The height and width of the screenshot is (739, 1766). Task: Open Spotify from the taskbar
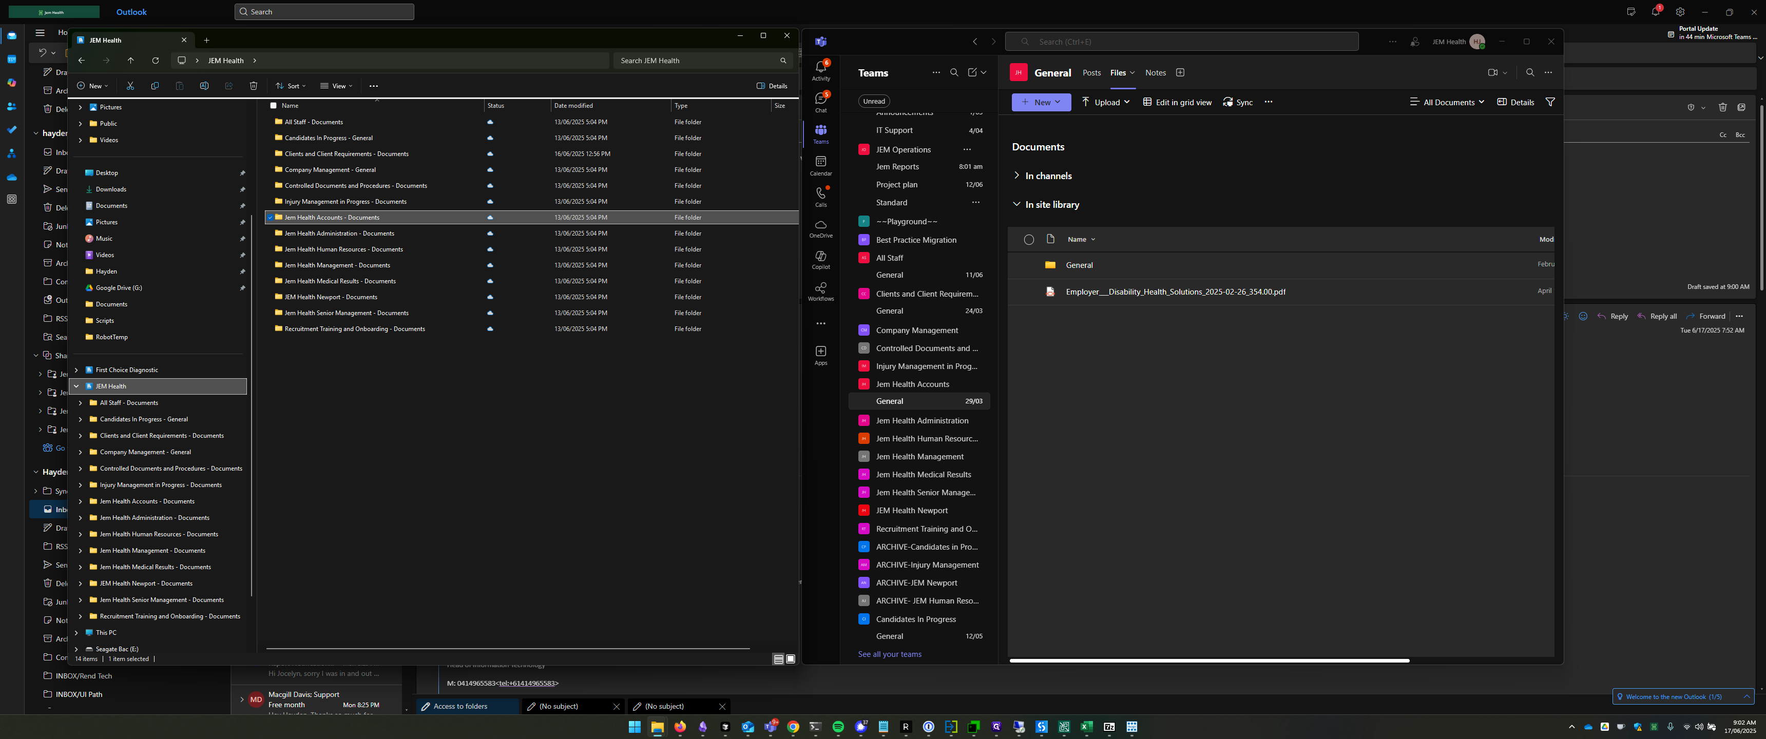click(x=838, y=727)
